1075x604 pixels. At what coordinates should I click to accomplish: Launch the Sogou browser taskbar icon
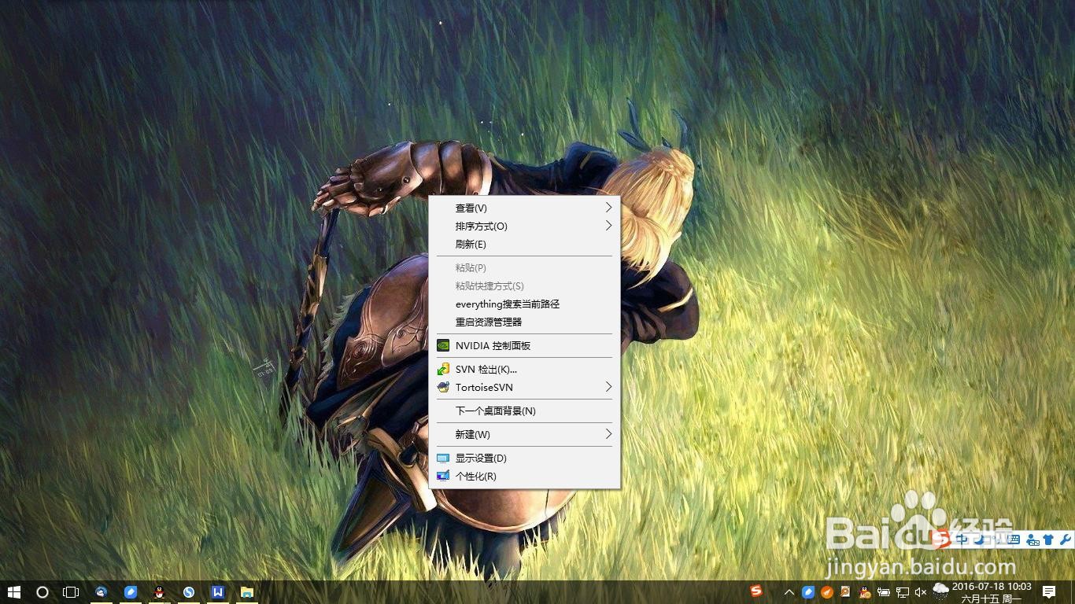pyautogui.click(x=189, y=592)
